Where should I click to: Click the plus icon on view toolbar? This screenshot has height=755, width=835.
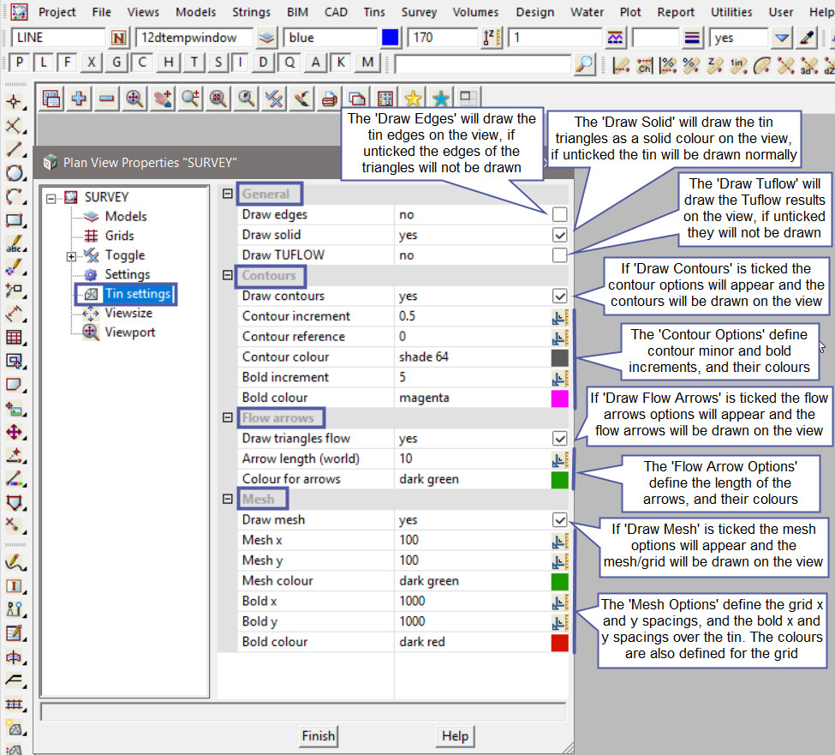[79, 99]
